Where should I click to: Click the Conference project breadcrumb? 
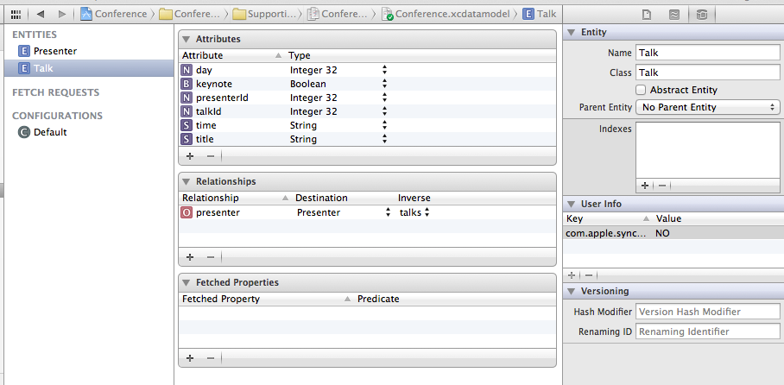click(x=114, y=14)
